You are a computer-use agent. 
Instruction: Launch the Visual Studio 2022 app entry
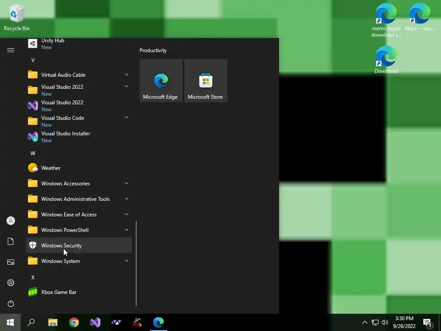79,106
